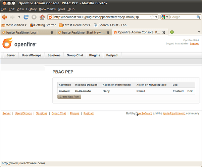Click the Permit value in the rule row
202x167 pixels.
141,91
